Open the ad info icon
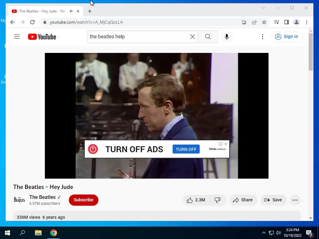The width and height of the screenshot is (319, 239). coord(221,144)
